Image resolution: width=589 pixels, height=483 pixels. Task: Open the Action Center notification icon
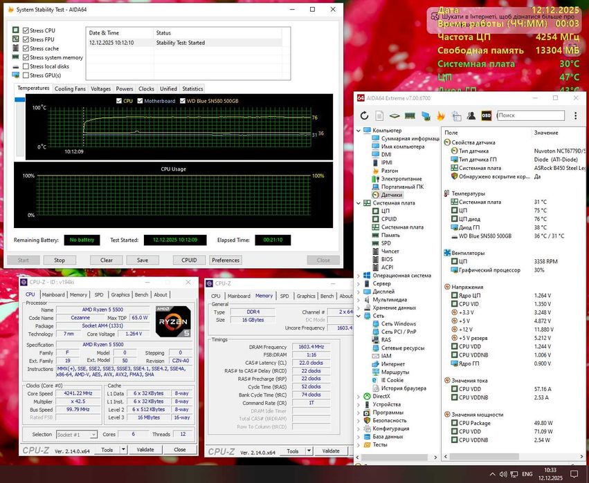574,473
